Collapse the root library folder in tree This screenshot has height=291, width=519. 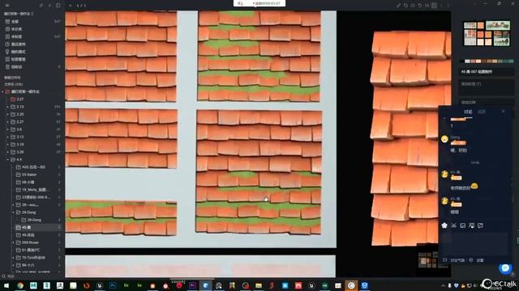point(3,91)
